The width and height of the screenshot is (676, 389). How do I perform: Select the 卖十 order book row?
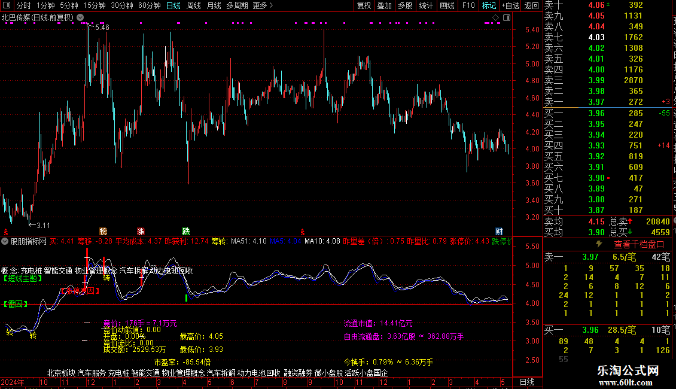point(607,5)
